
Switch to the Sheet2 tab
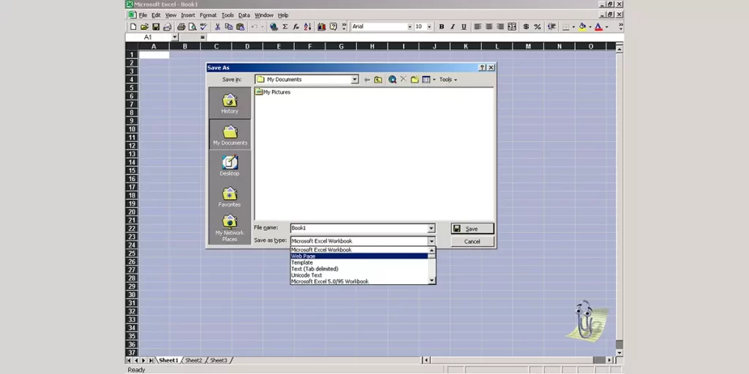point(193,361)
